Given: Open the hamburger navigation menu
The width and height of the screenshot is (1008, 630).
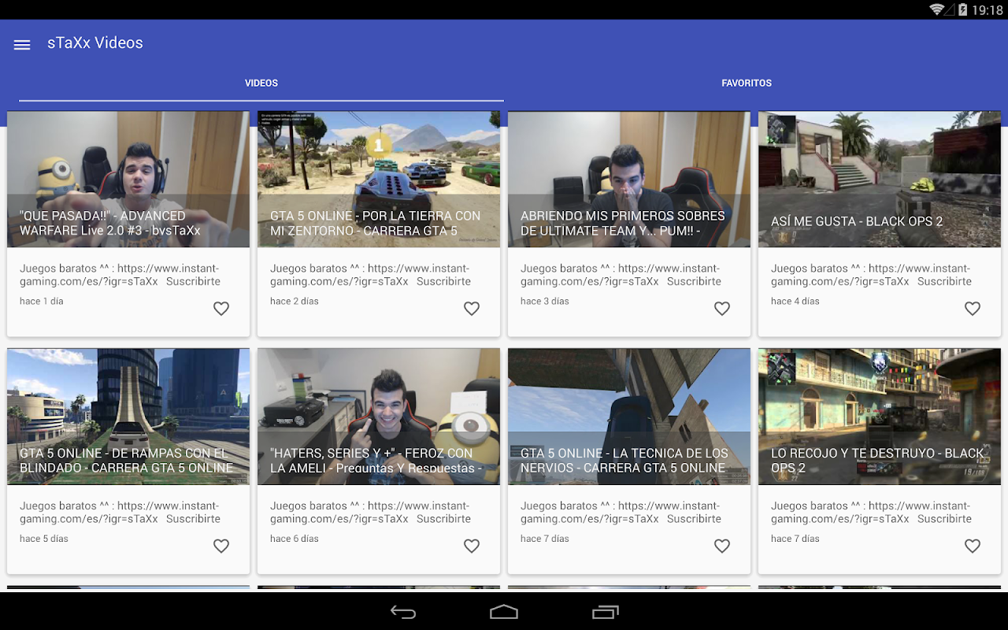Looking at the screenshot, I should click(x=22, y=45).
